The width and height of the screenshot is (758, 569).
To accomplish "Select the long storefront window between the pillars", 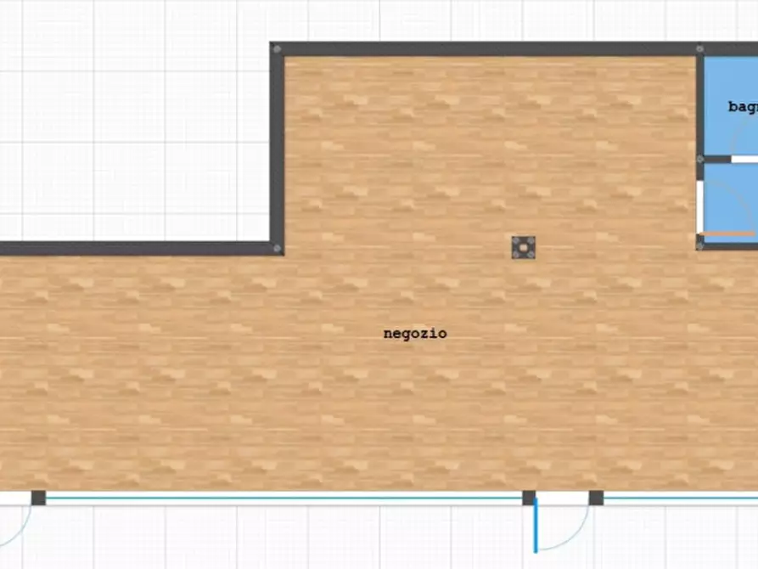I will pos(284,499).
